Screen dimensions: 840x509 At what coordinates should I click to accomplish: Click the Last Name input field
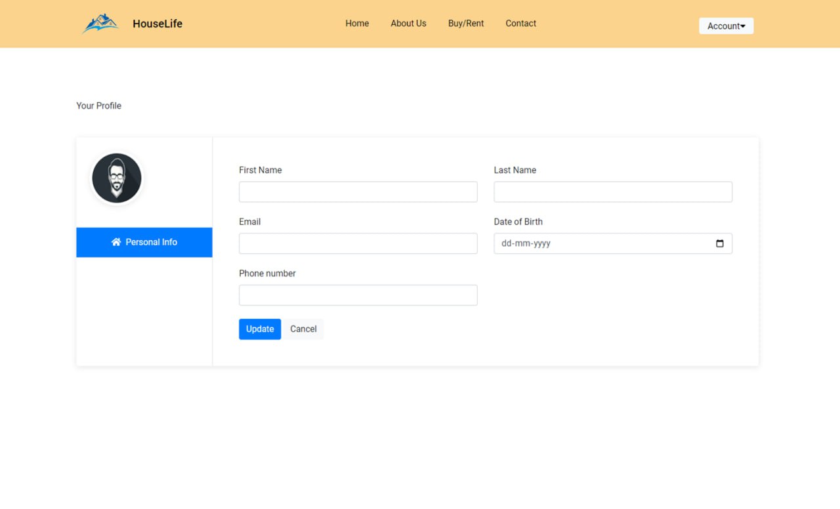[x=612, y=192]
